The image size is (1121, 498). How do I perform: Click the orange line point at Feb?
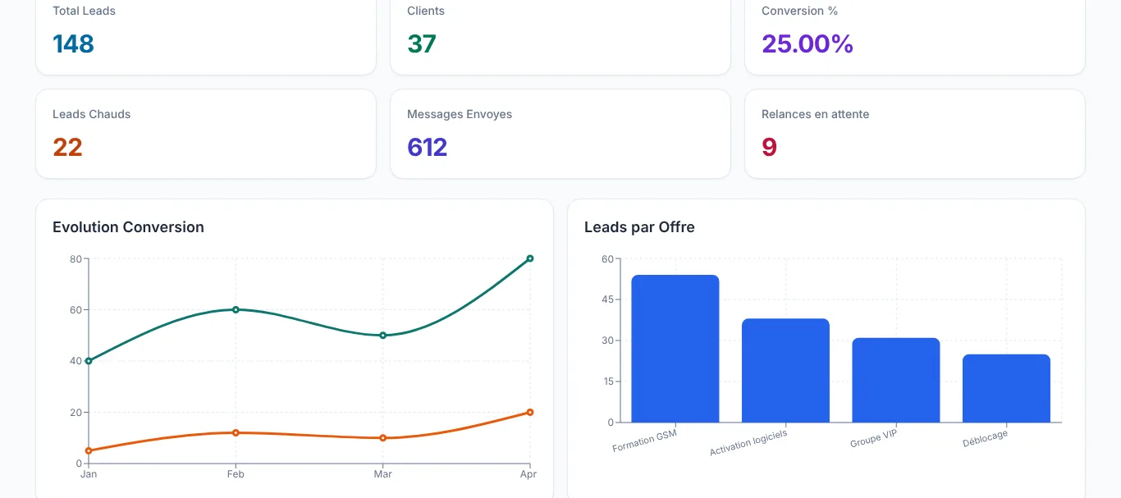236,432
